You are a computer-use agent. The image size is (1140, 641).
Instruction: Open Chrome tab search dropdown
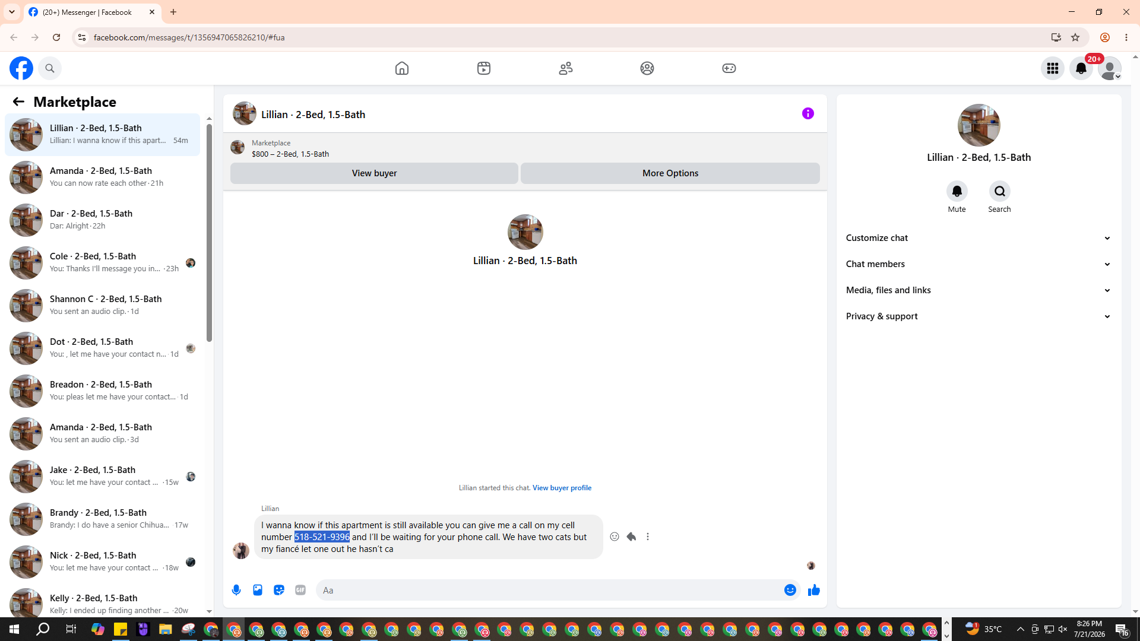12,12
